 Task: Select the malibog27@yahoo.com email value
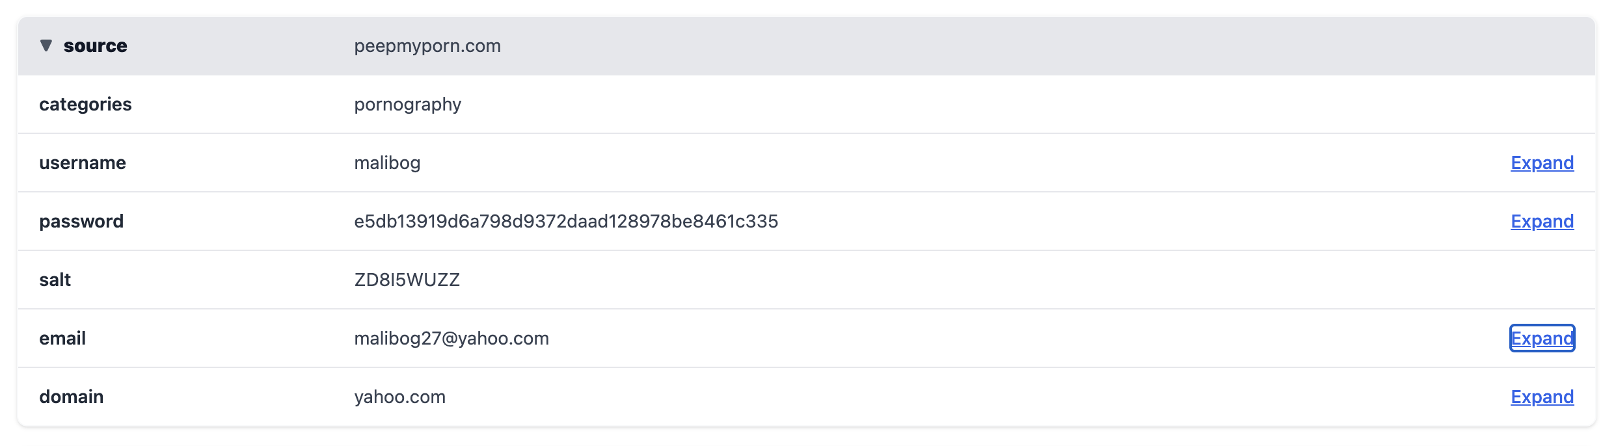(451, 338)
